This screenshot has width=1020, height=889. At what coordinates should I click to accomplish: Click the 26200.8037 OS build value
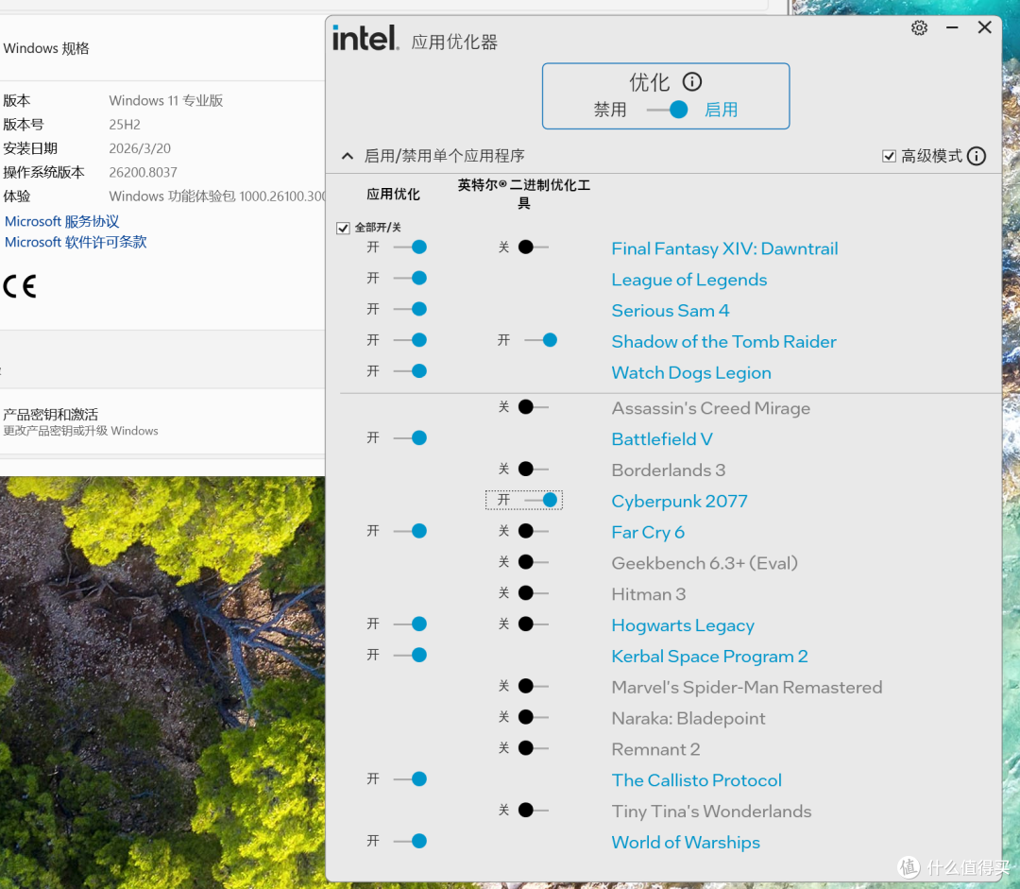pyautogui.click(x=144, y=173)
